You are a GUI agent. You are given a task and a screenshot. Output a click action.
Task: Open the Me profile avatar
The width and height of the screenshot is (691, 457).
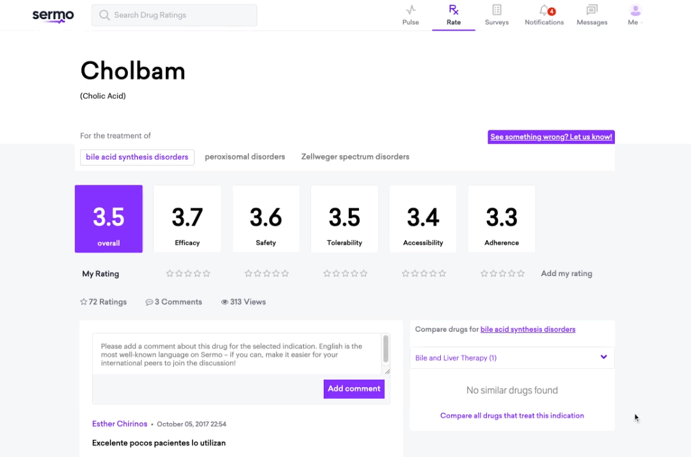(635, 10)
